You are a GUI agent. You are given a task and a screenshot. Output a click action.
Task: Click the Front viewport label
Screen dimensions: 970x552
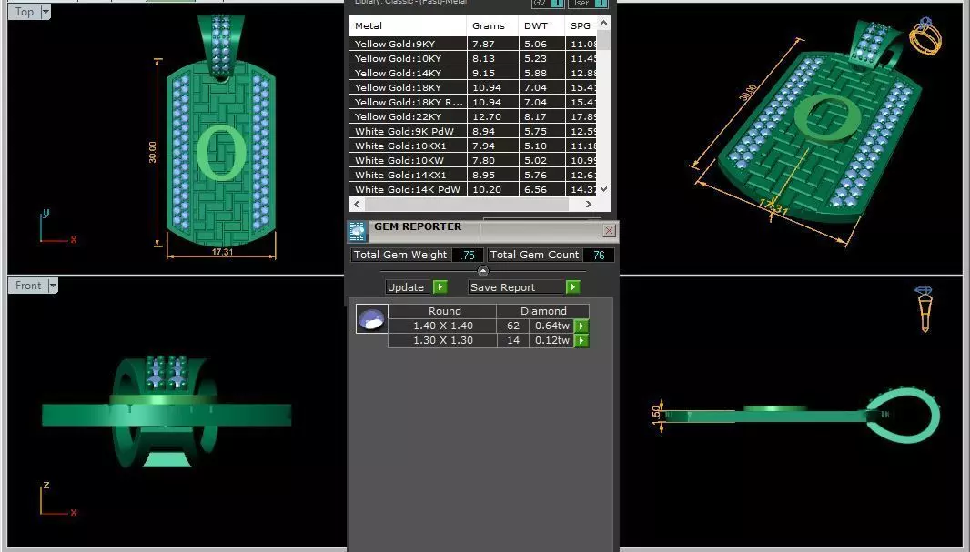point(28,286)
